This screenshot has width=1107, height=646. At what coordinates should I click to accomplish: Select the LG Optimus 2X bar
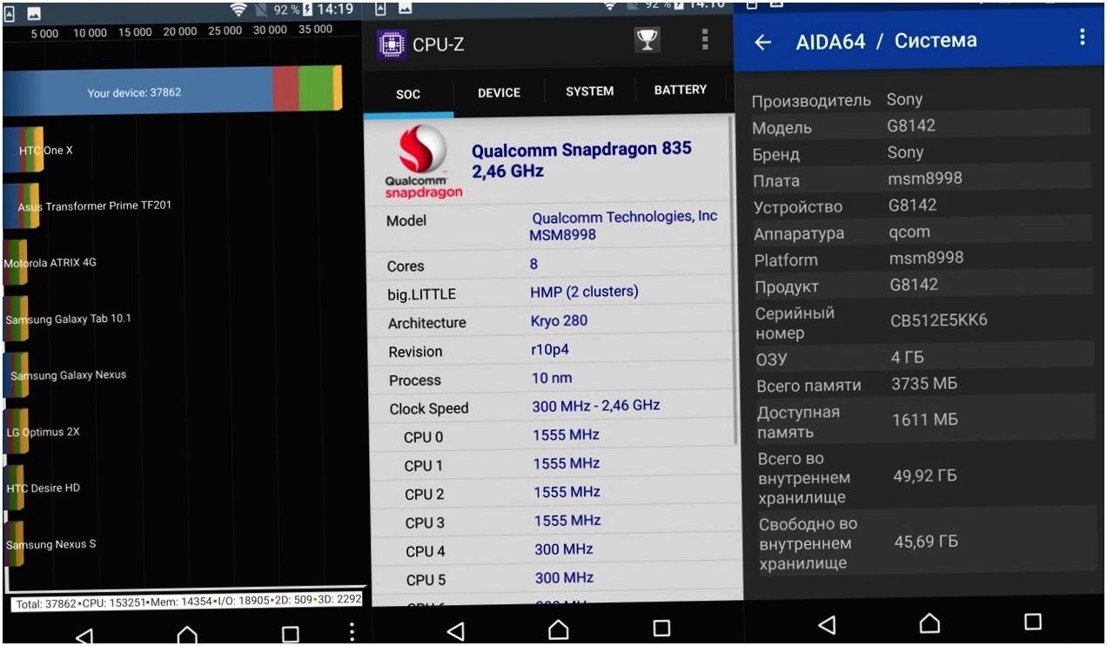pyautogui.click(x=16, y=431)
